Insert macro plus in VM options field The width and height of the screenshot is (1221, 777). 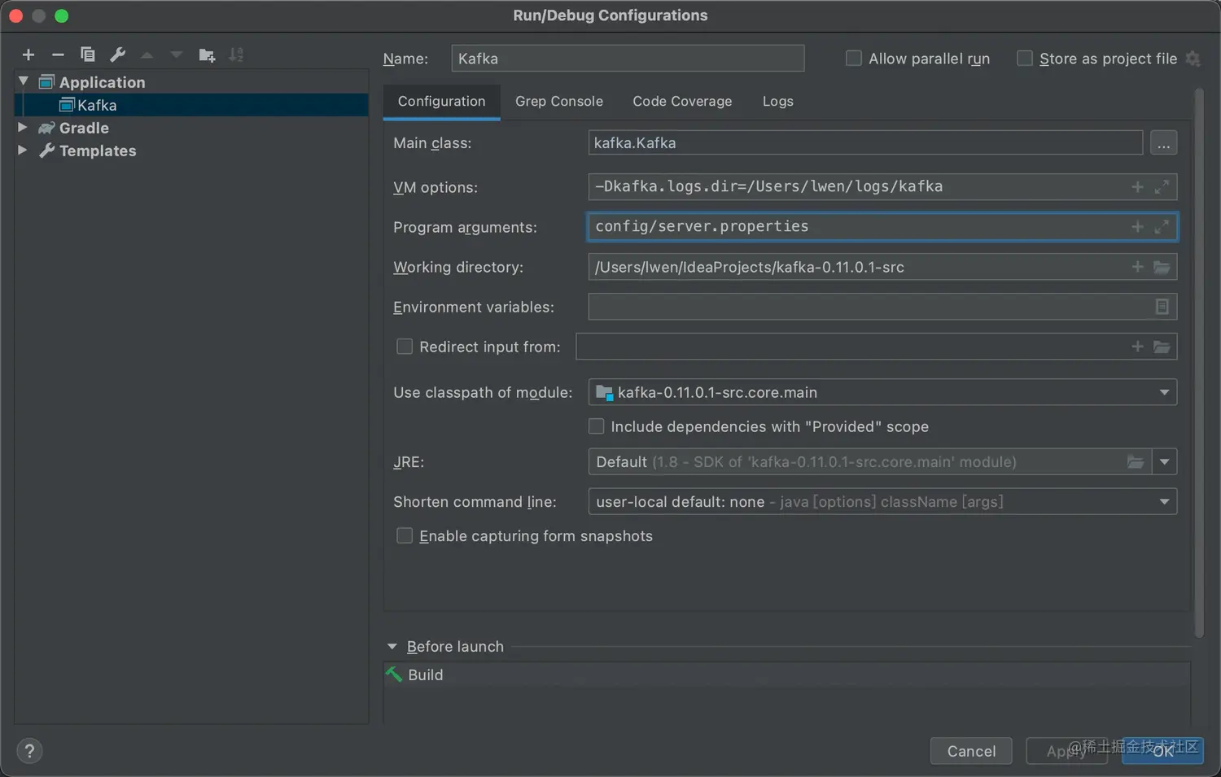pos(1138,186)
